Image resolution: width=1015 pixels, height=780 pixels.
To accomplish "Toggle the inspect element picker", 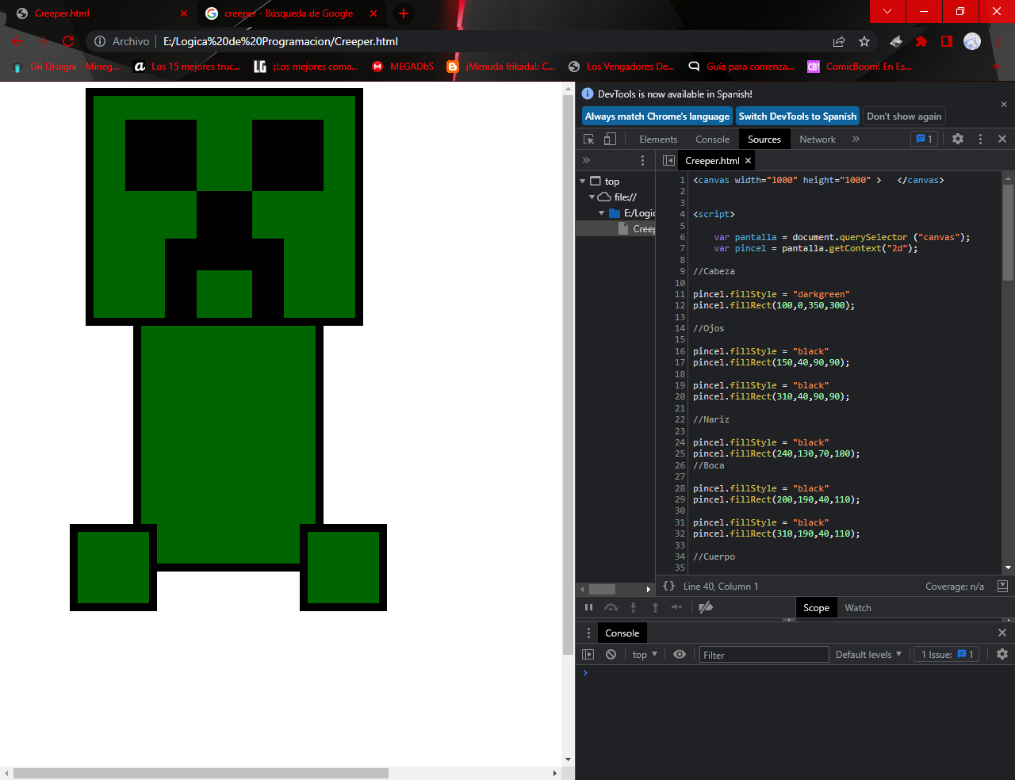I will (x=588, y=139).
